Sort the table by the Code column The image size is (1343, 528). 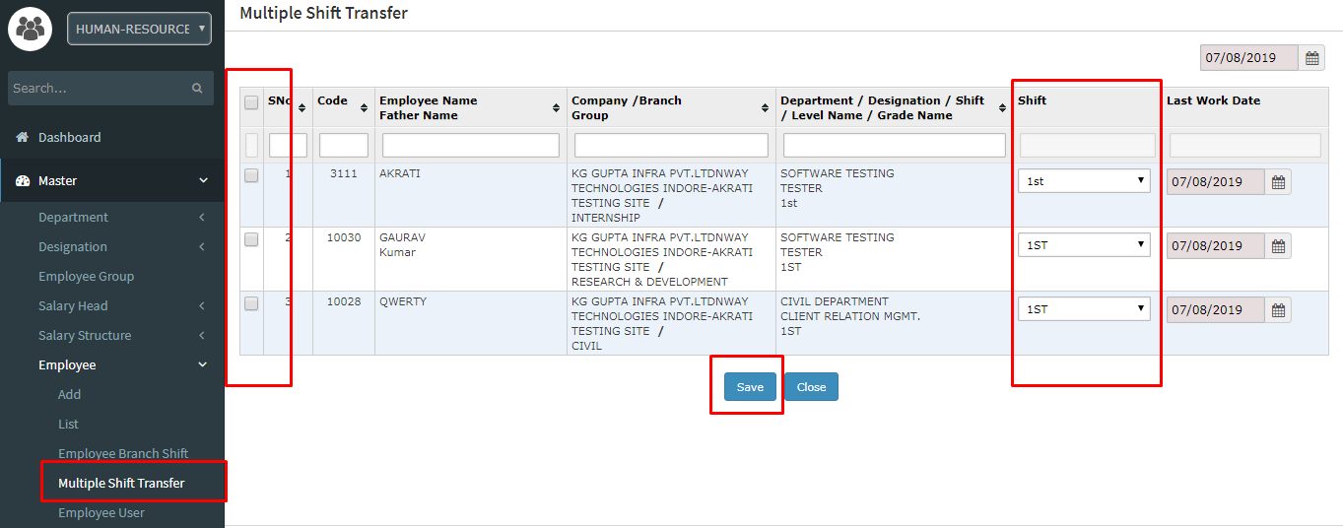click(x=364, y=107)
